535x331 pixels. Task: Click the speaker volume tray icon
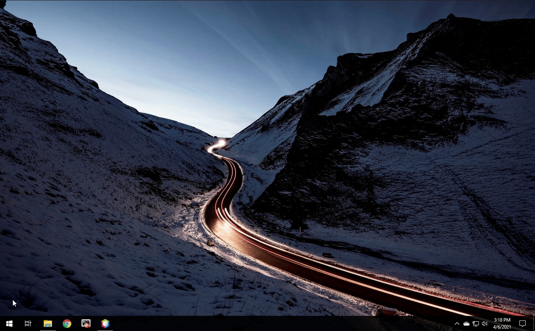[x=485, y=324]
